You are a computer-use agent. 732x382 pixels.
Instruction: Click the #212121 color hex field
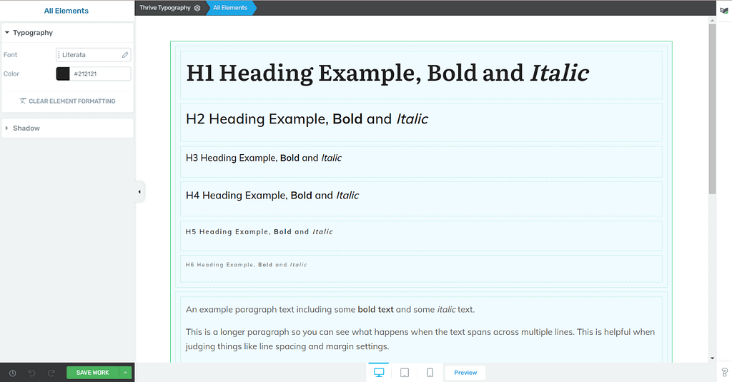pos(100,74)
